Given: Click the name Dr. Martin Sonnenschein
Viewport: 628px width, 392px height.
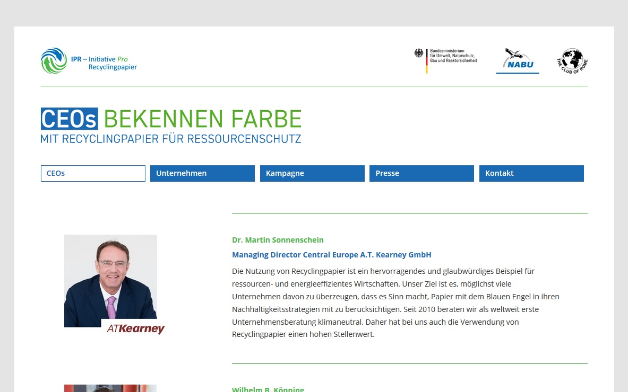Looking at the screenshot, I should point(278,240).
